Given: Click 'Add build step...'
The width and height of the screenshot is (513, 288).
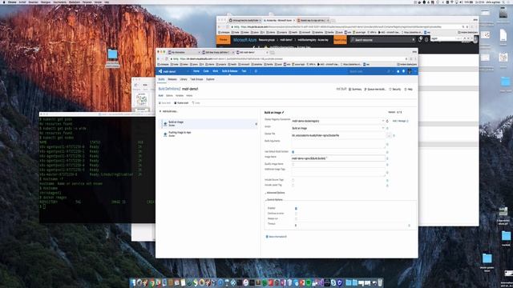Looking at the screenshot, I should (168, 111).
